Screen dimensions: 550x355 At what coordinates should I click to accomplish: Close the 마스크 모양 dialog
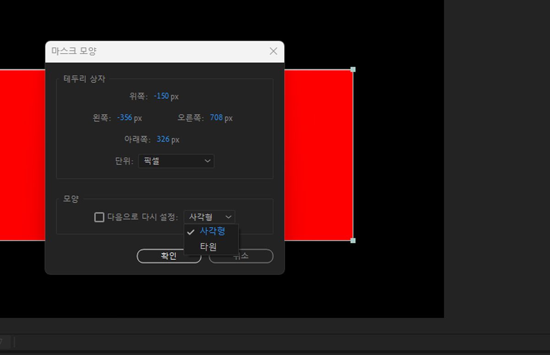click(x=274, y=51)
